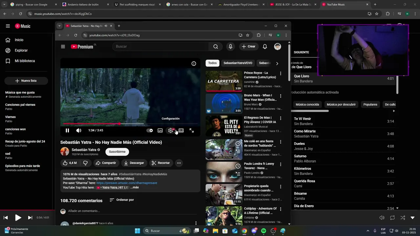Screen dimensions: 420x236
Task: Play the song in YouTube Music player bar
Action: coord(18,218)
